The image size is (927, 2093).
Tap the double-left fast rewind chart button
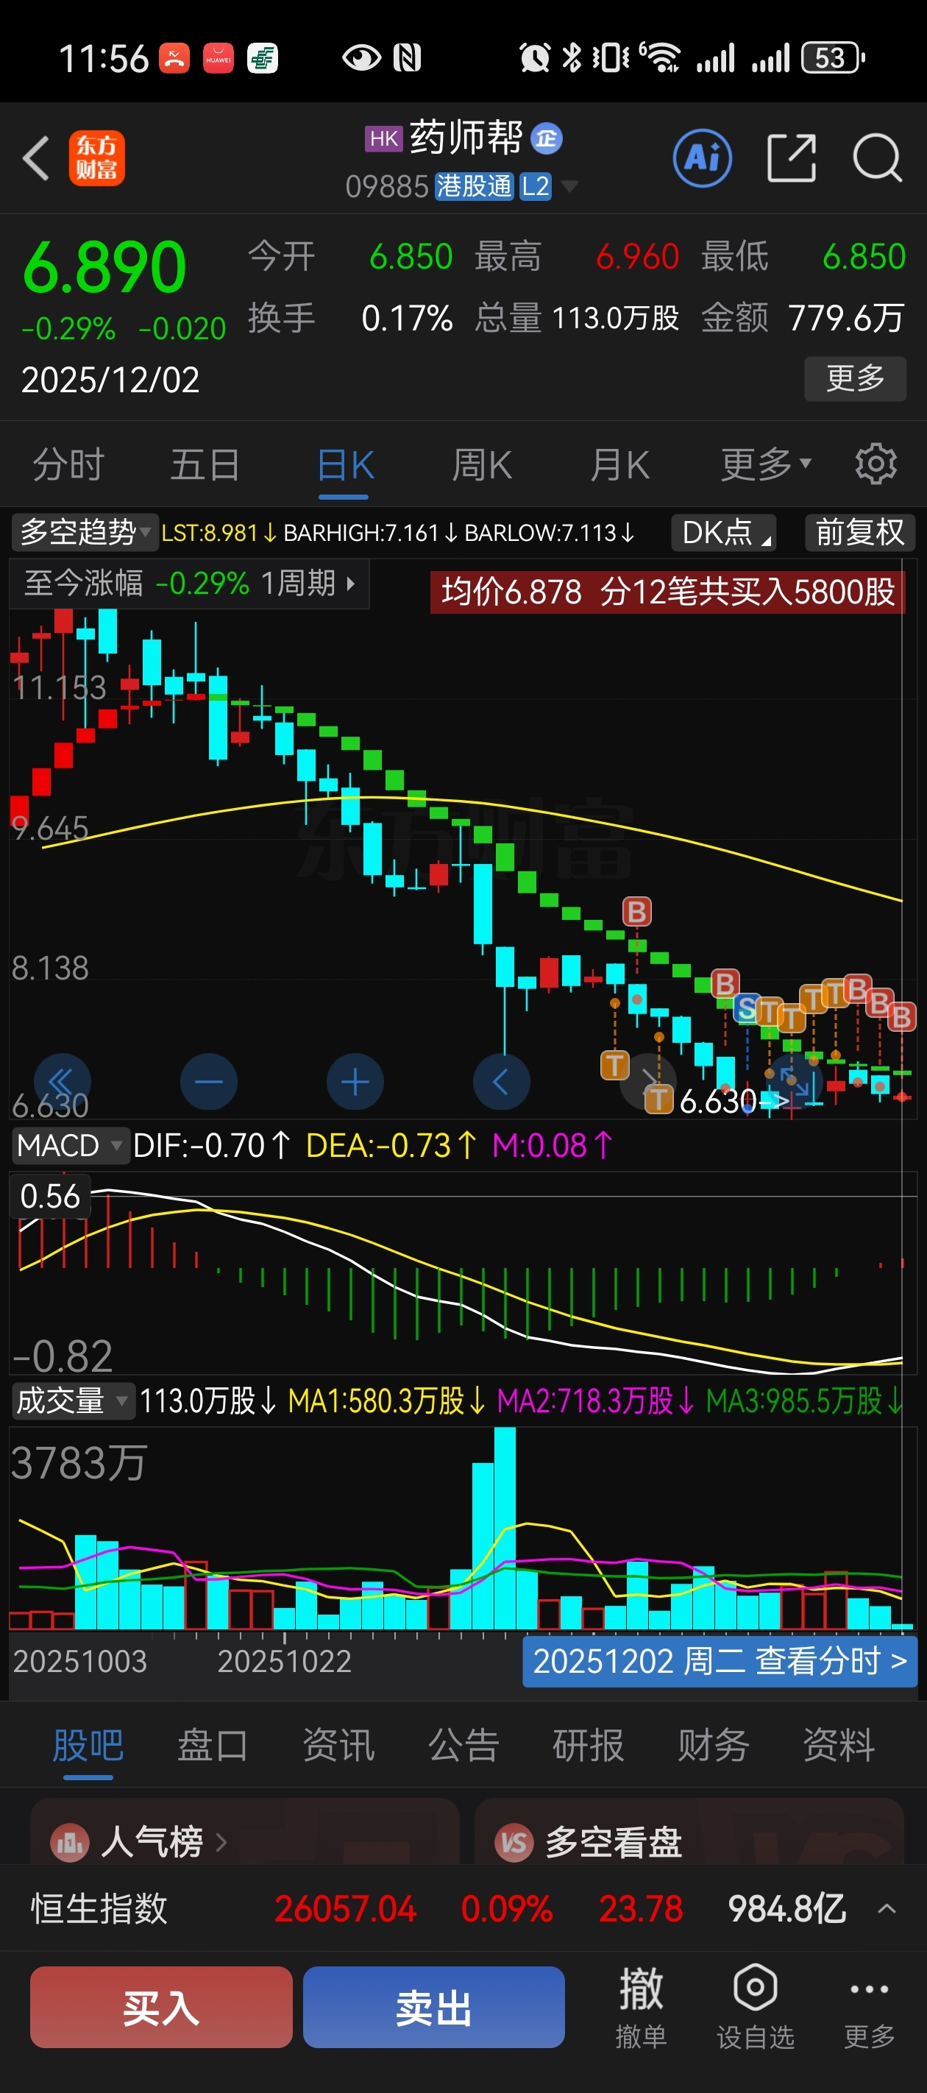pyautogui.click(x=63, y=1081)
